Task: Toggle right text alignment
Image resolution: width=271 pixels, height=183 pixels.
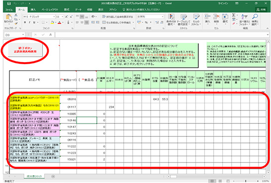Action: tap(87, 22)
